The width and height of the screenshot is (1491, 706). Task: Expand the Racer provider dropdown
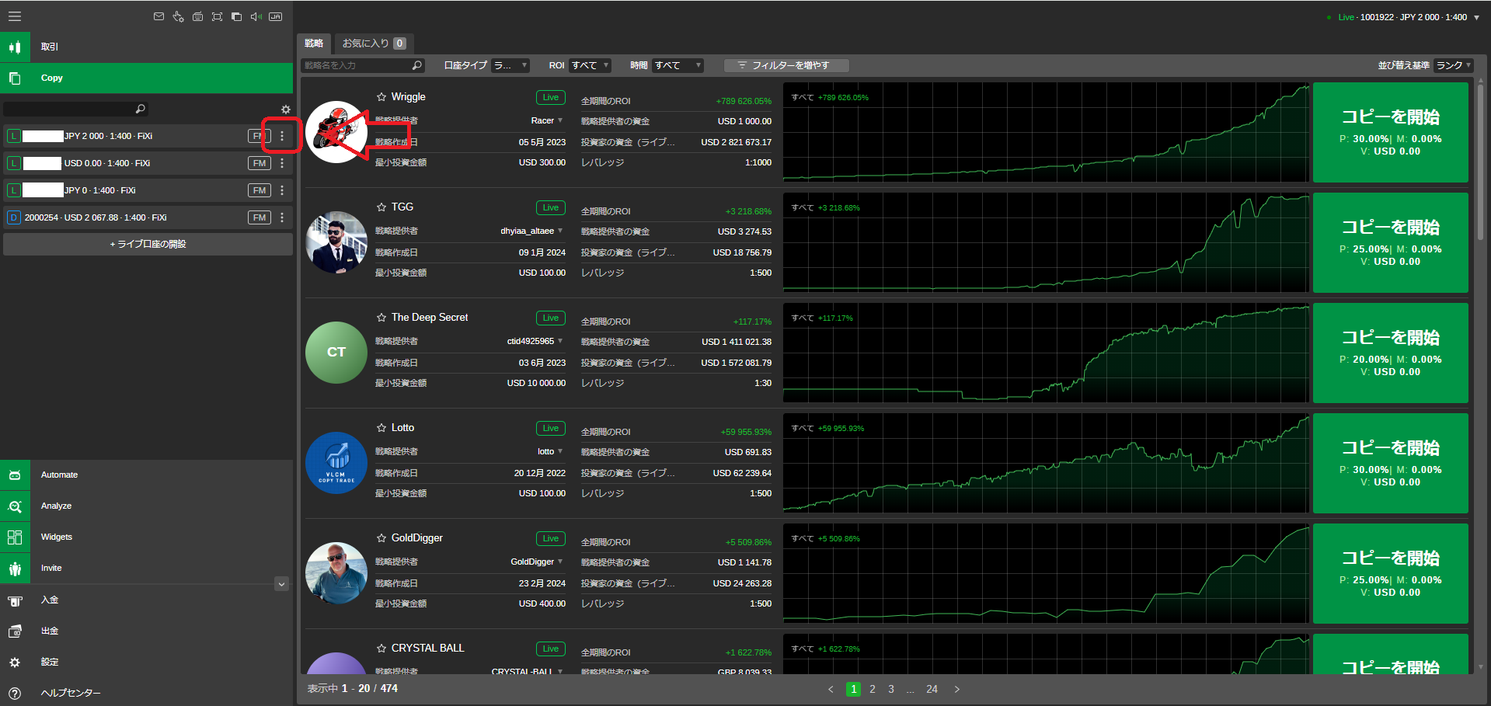point(560,120)
